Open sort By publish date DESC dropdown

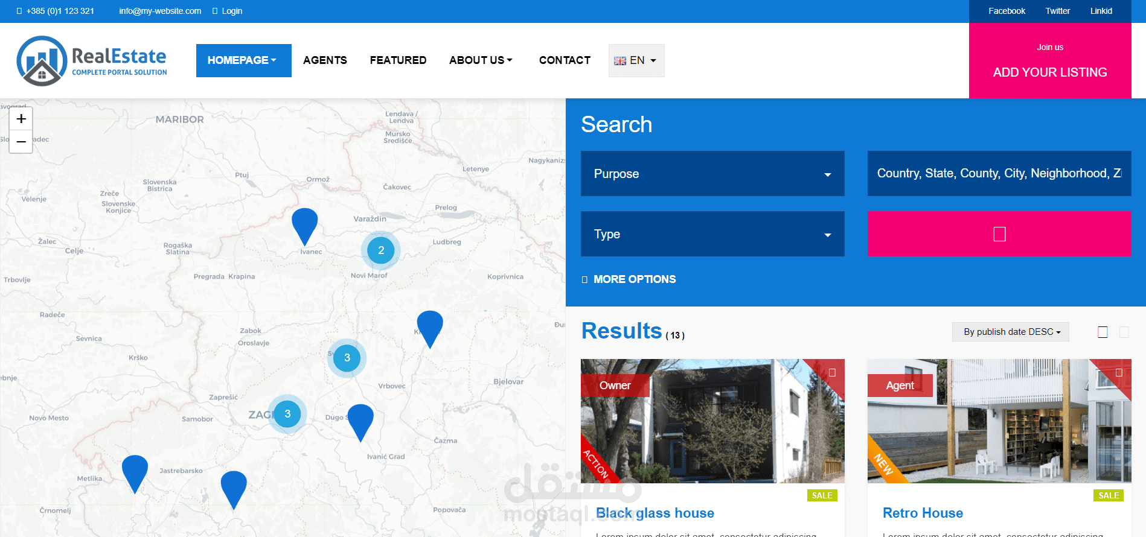click(1011, 332)
